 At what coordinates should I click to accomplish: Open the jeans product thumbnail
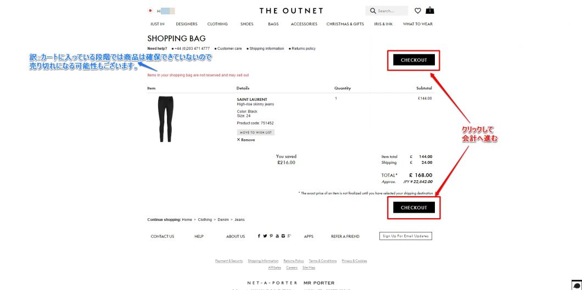coord(165,119)
